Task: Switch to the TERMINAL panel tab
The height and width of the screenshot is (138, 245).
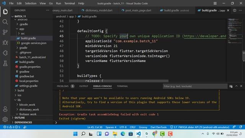Action: pos(122,86)
